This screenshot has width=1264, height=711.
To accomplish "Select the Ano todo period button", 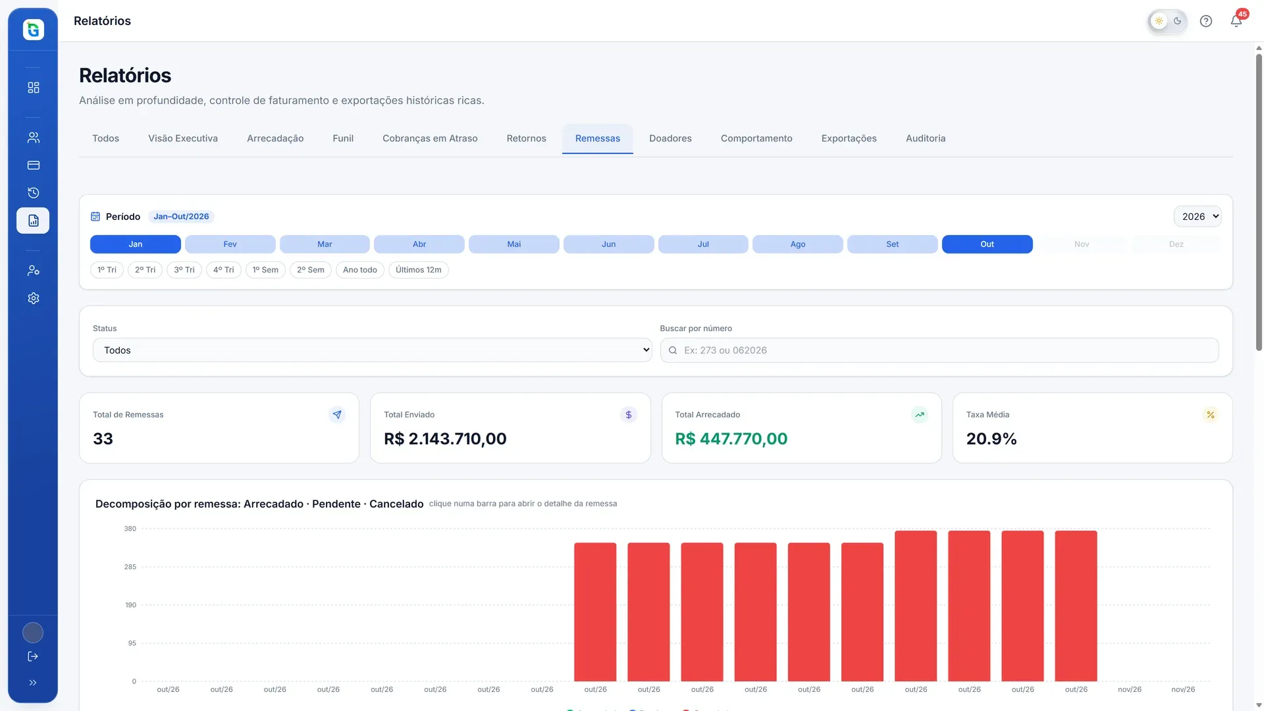I will tap(360, 270).
